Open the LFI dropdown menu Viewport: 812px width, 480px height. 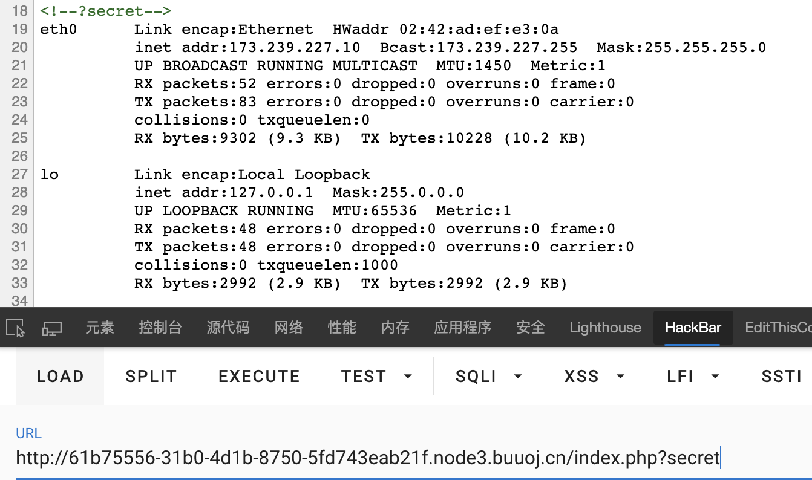tap(693, 376)
